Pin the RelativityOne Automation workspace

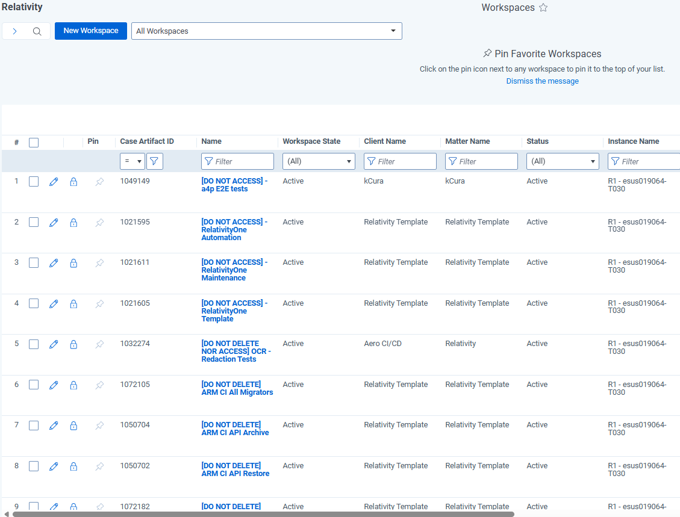pyautogui.click(x=100, y=222)
